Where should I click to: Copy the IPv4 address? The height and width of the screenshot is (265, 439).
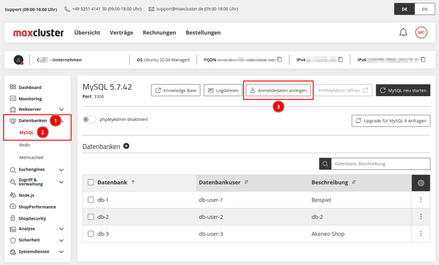point(341,60)
